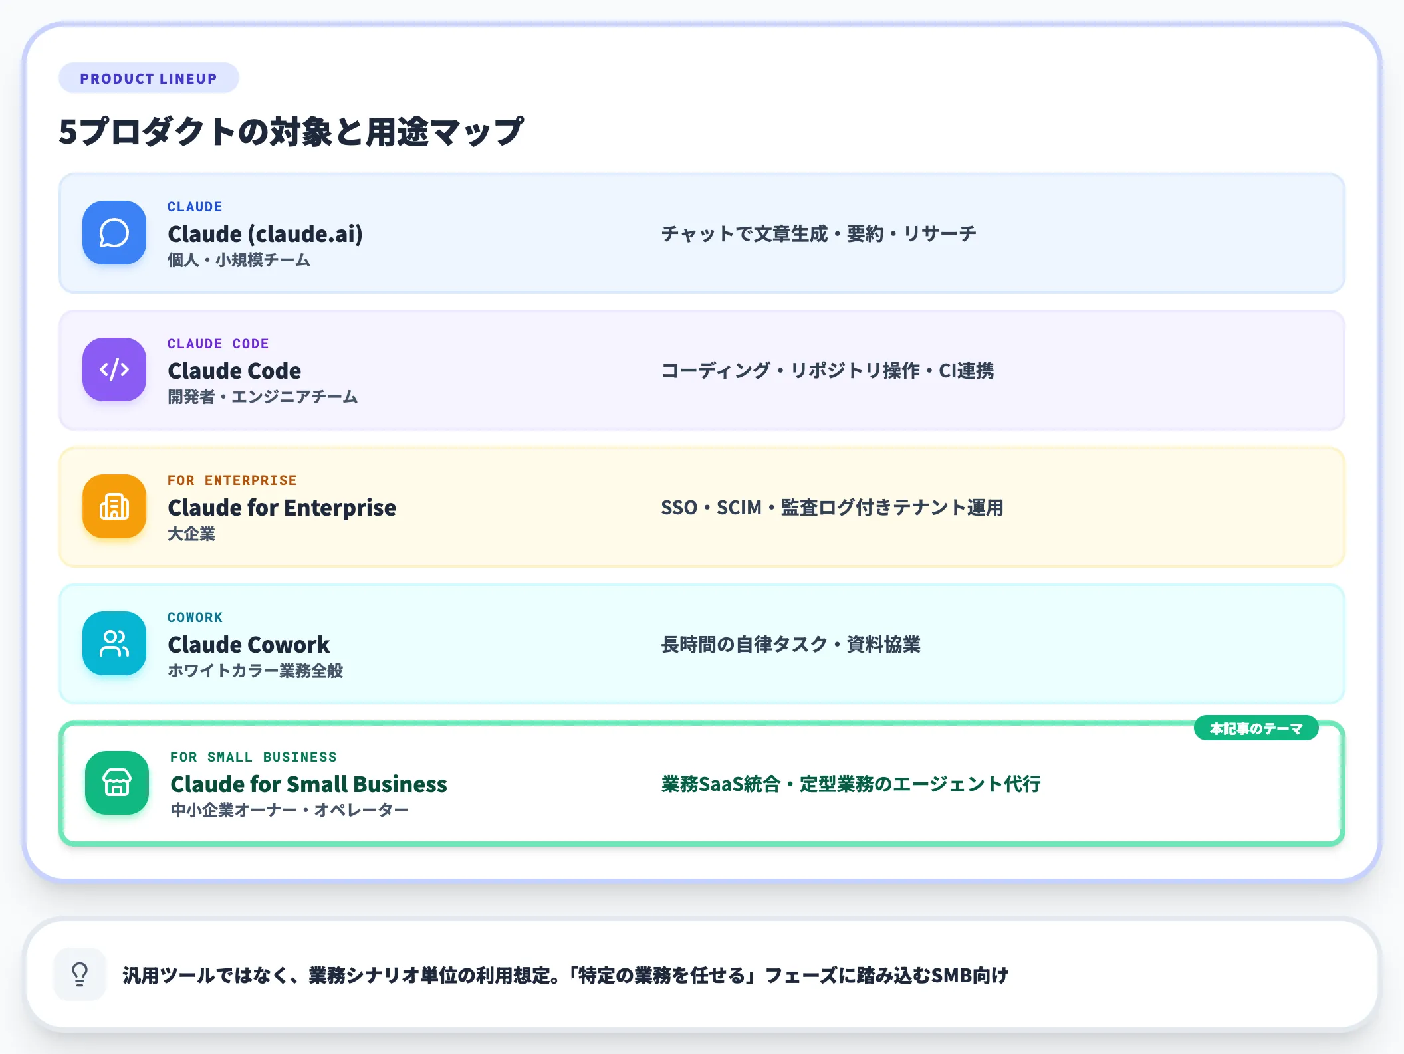Click the Claude Code product title
This screenshot has width=1404, height=1054.
tap(234, 371)
